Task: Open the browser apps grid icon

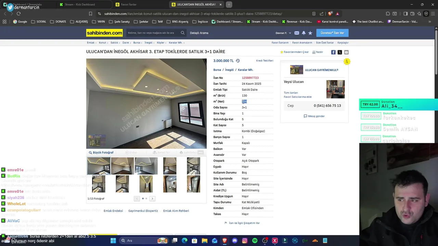Action: coord(4,22)
